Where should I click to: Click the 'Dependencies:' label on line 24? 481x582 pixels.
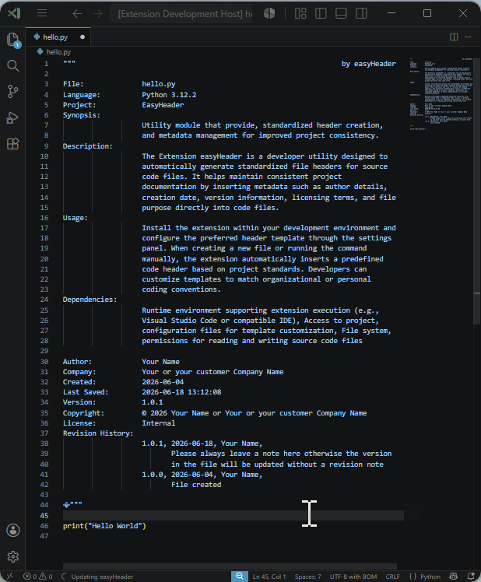pos(90,300)
